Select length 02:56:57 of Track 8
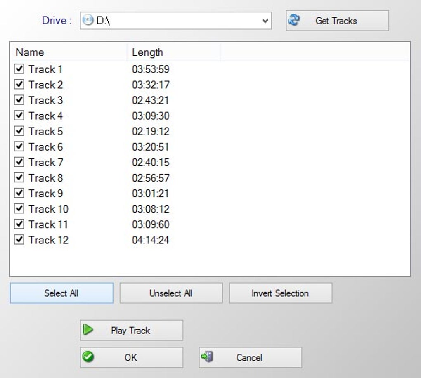The height and width of the screenshot is (378, 421). [151, 178]
